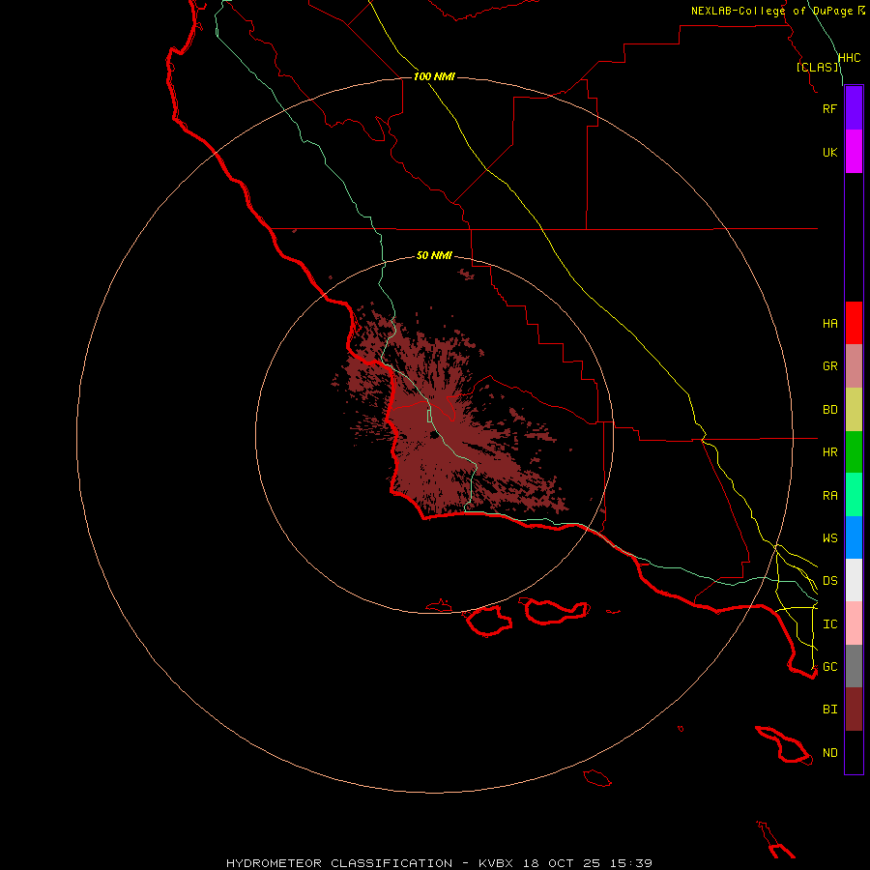
Task: Click the '[CLAS]' legend heading
Action: point(817,67)
